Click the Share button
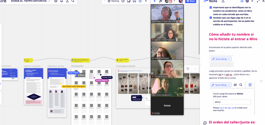 [x=191, y=1]
